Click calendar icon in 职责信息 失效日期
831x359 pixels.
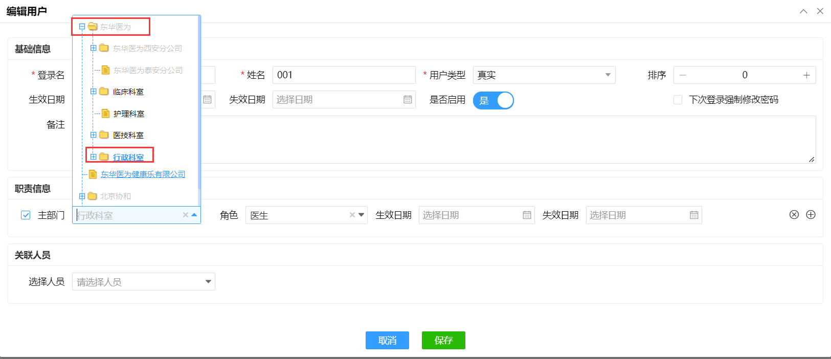pos(694,215)
